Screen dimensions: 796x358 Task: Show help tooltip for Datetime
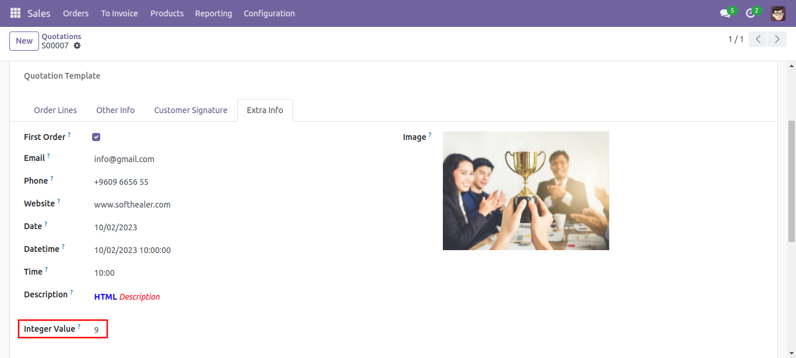pyautogui.click(x=63, y=247)
